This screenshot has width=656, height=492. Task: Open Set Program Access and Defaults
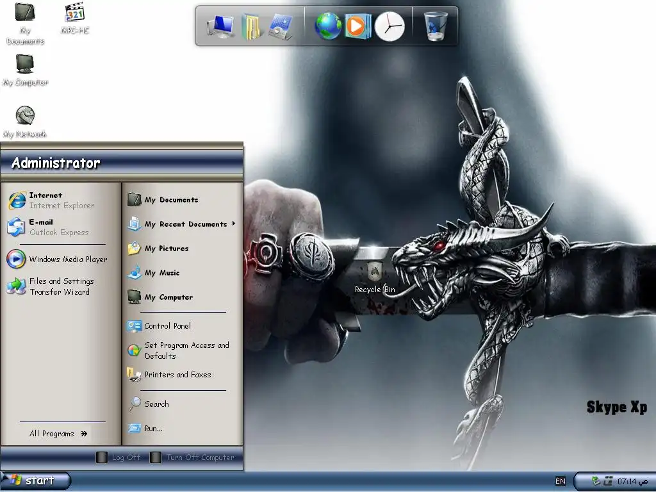pyautogui.click(x=183, y=350)
